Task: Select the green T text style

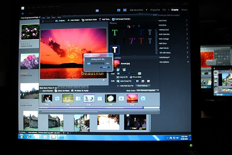Action: pos(114,32)
